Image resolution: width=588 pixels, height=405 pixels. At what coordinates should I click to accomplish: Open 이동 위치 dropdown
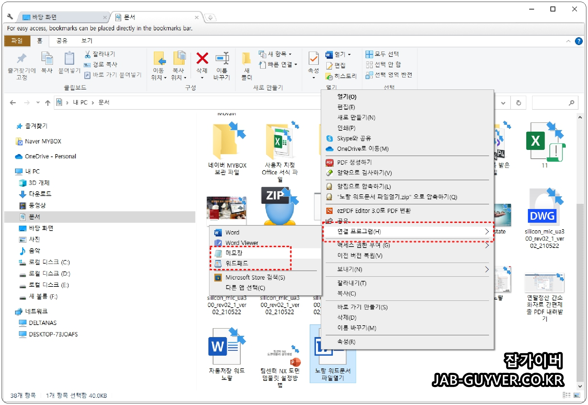(159, 66)
